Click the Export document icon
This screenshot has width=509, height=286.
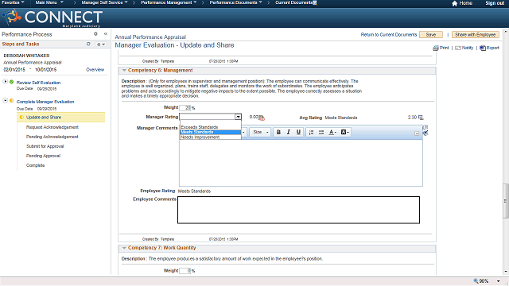coord(483,48)
